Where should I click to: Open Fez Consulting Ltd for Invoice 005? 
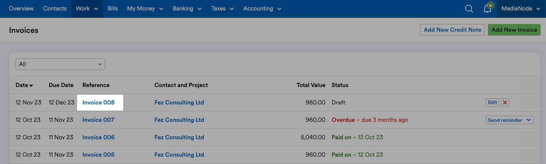tap(179, 155)
